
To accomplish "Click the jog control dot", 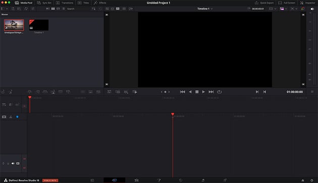I will coord(165,92).
